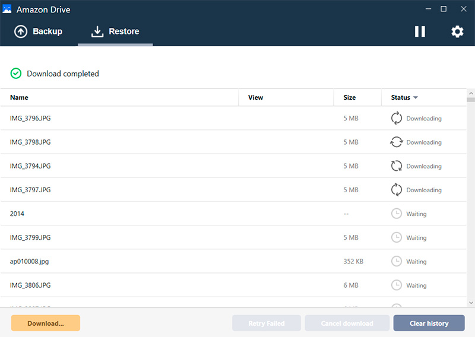Sort list by Name column header

[19, 97]
